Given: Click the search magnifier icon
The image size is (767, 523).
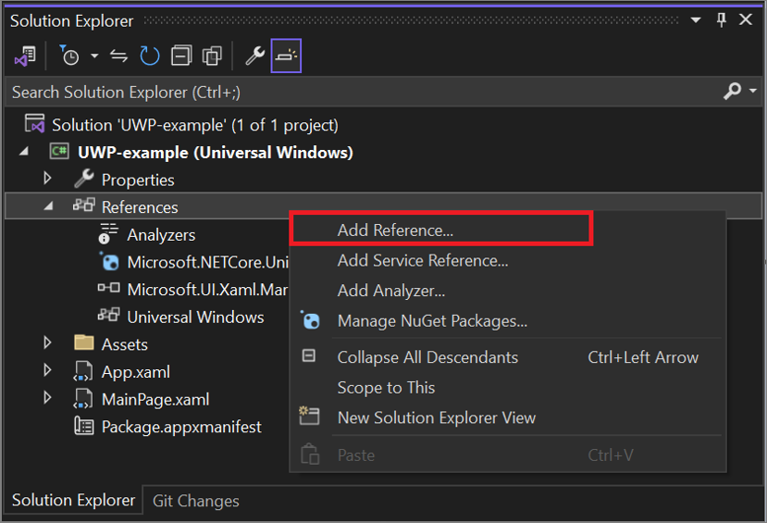Looking at the screenshot, I should [731, 92].
